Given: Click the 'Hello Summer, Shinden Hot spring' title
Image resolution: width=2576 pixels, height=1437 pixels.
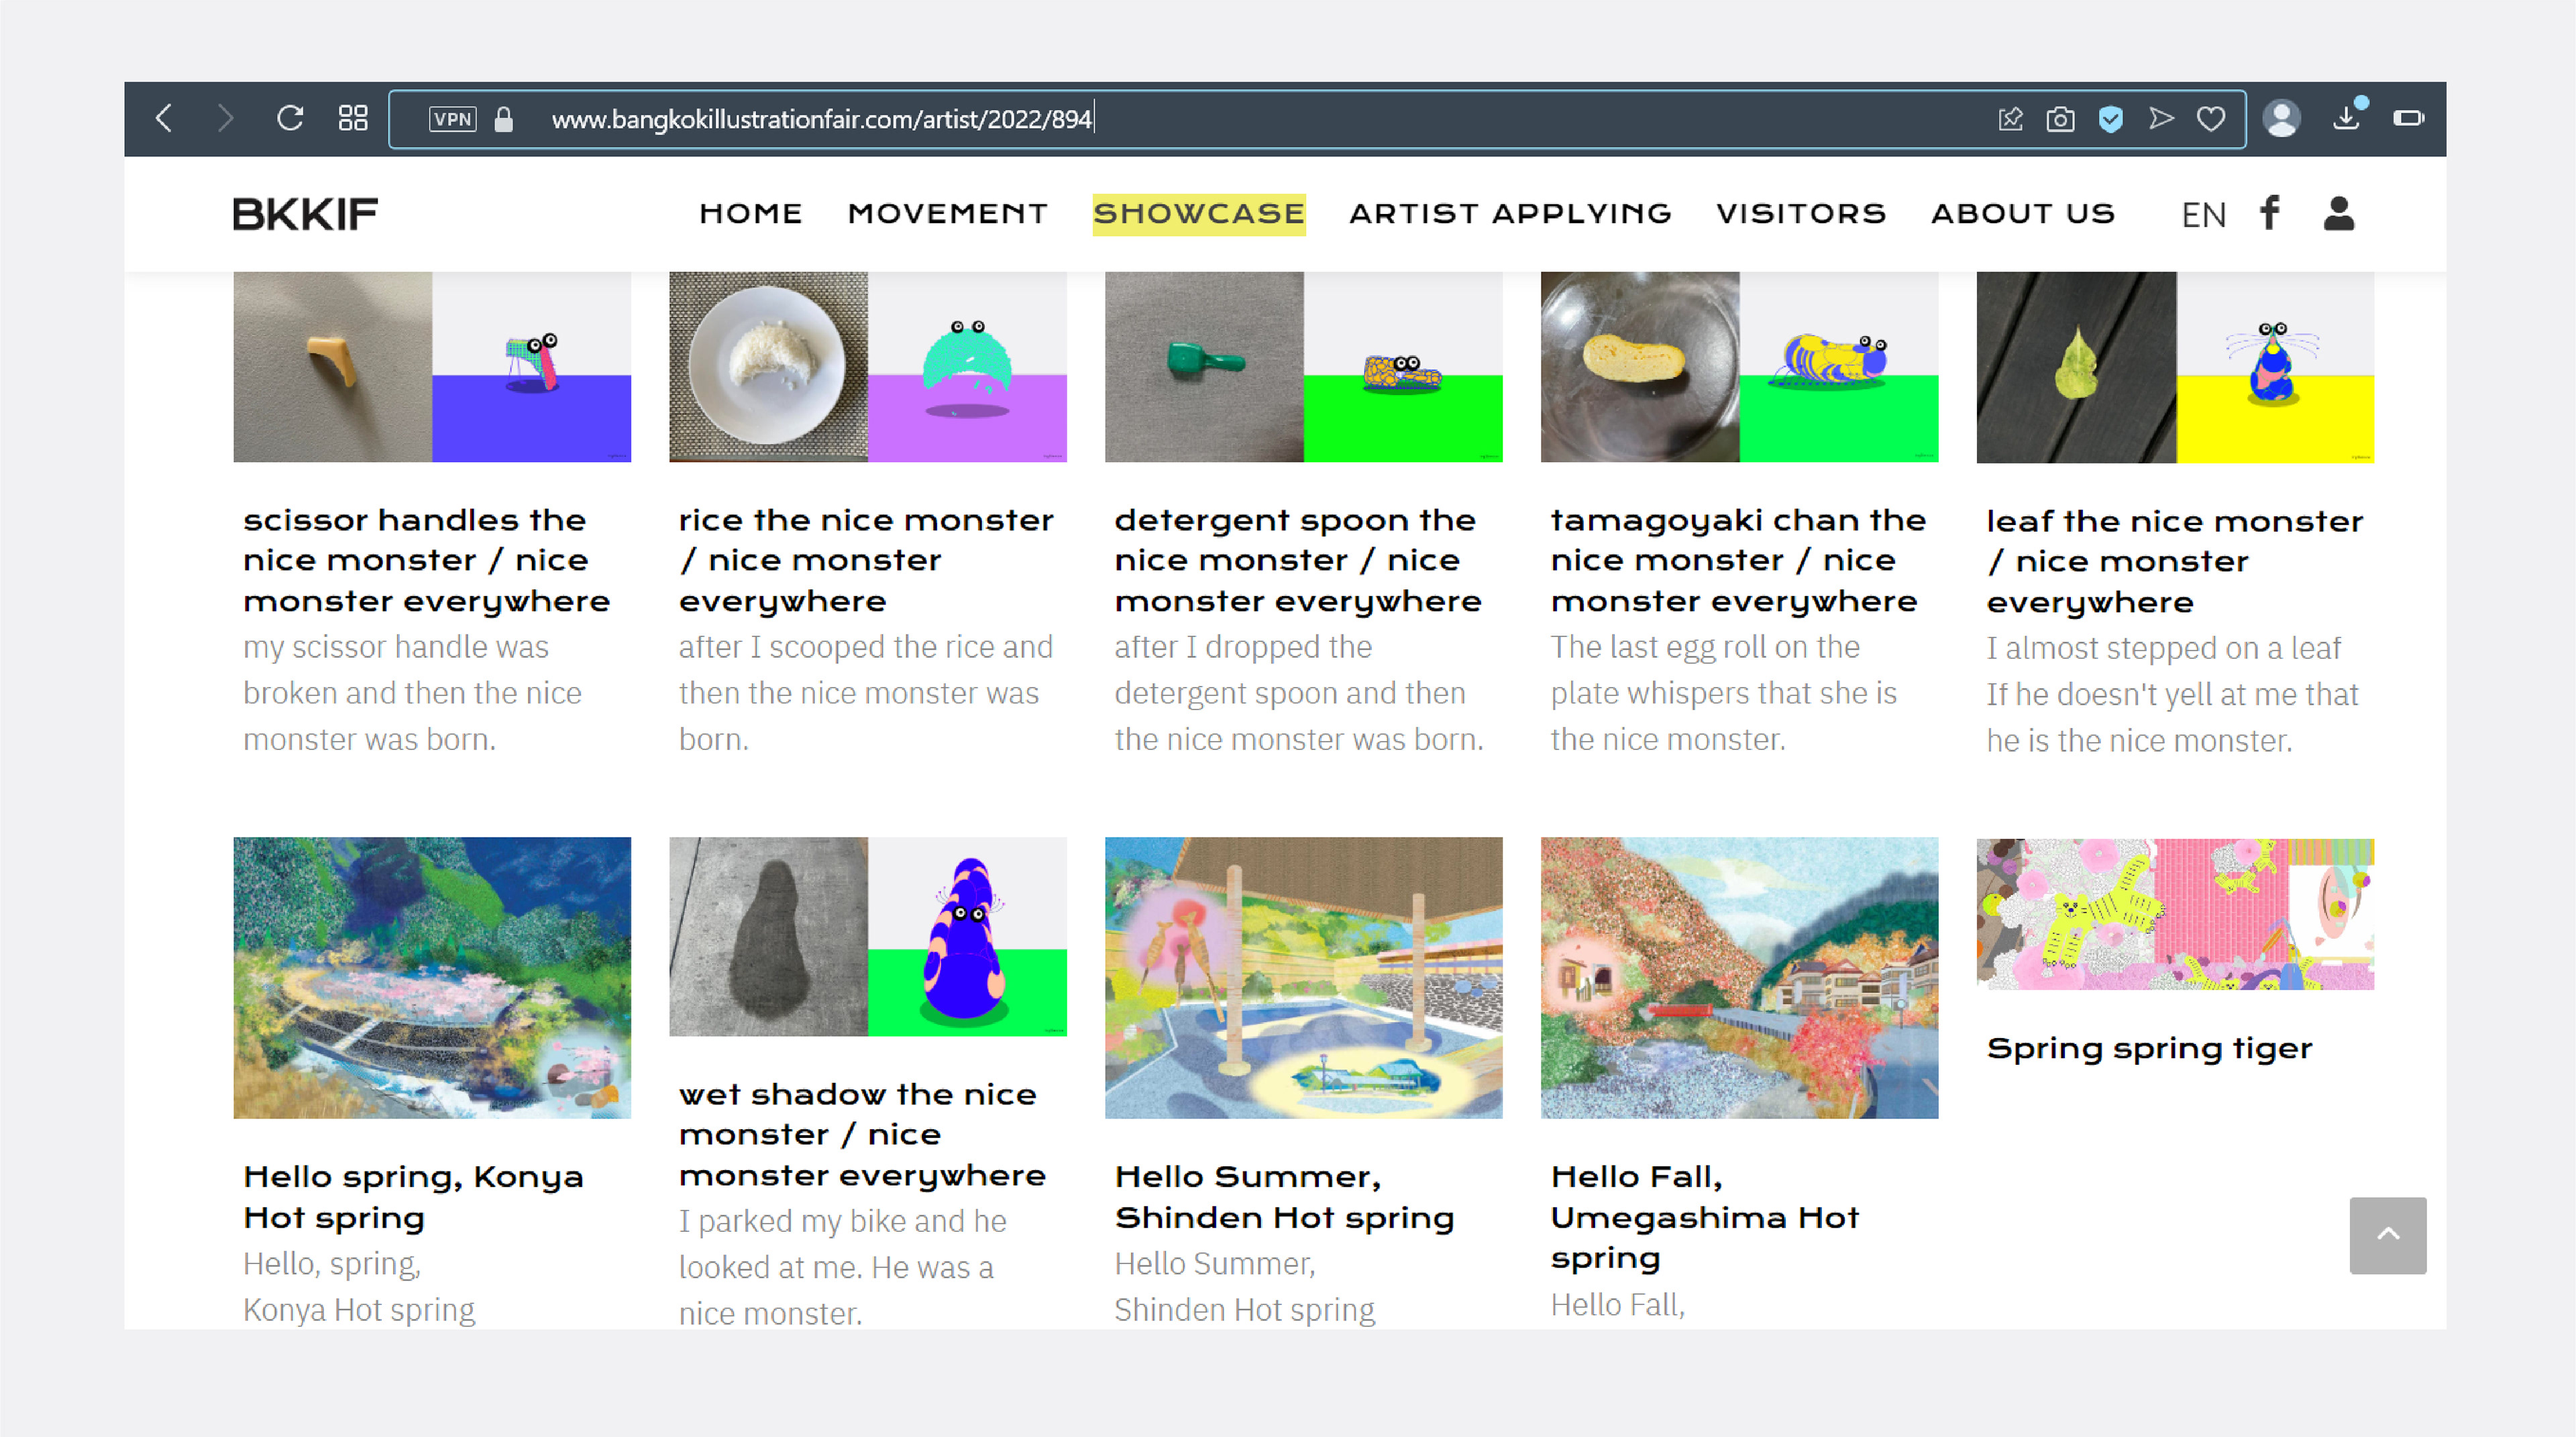Looking at the screenshot, I should (x=1285, y=1197).
